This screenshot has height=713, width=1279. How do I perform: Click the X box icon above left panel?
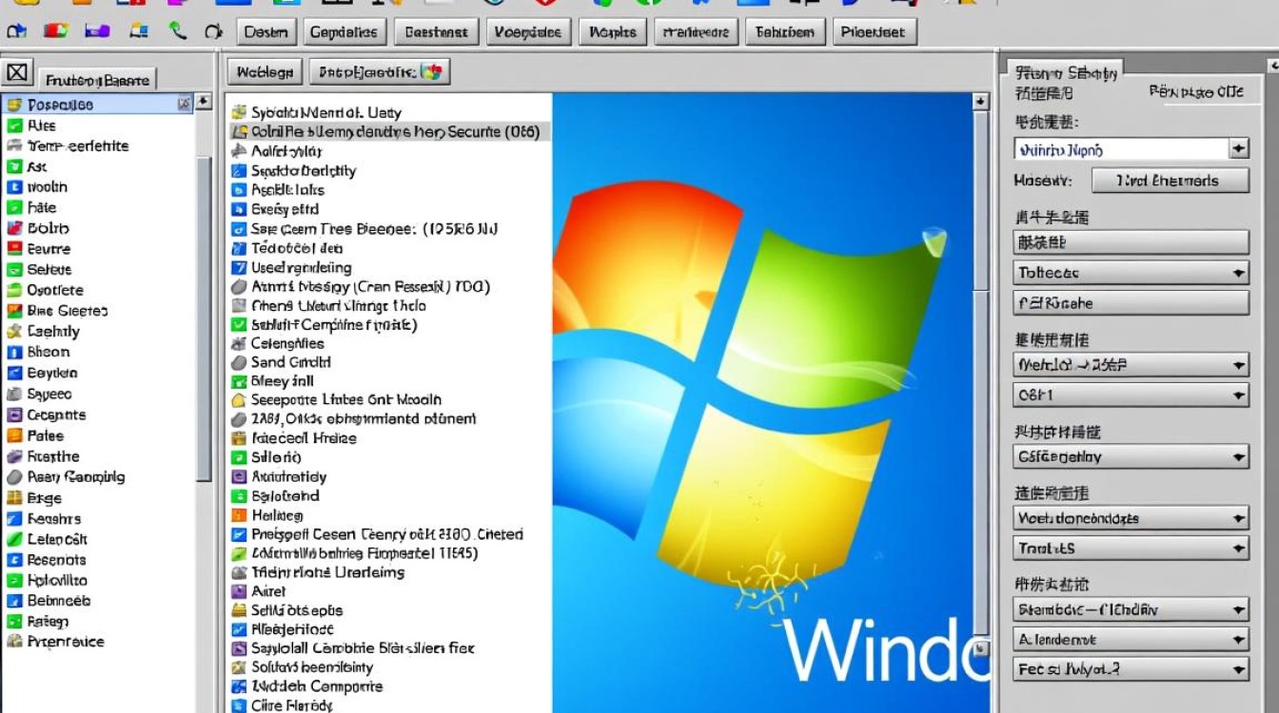(x=18, y=72)
